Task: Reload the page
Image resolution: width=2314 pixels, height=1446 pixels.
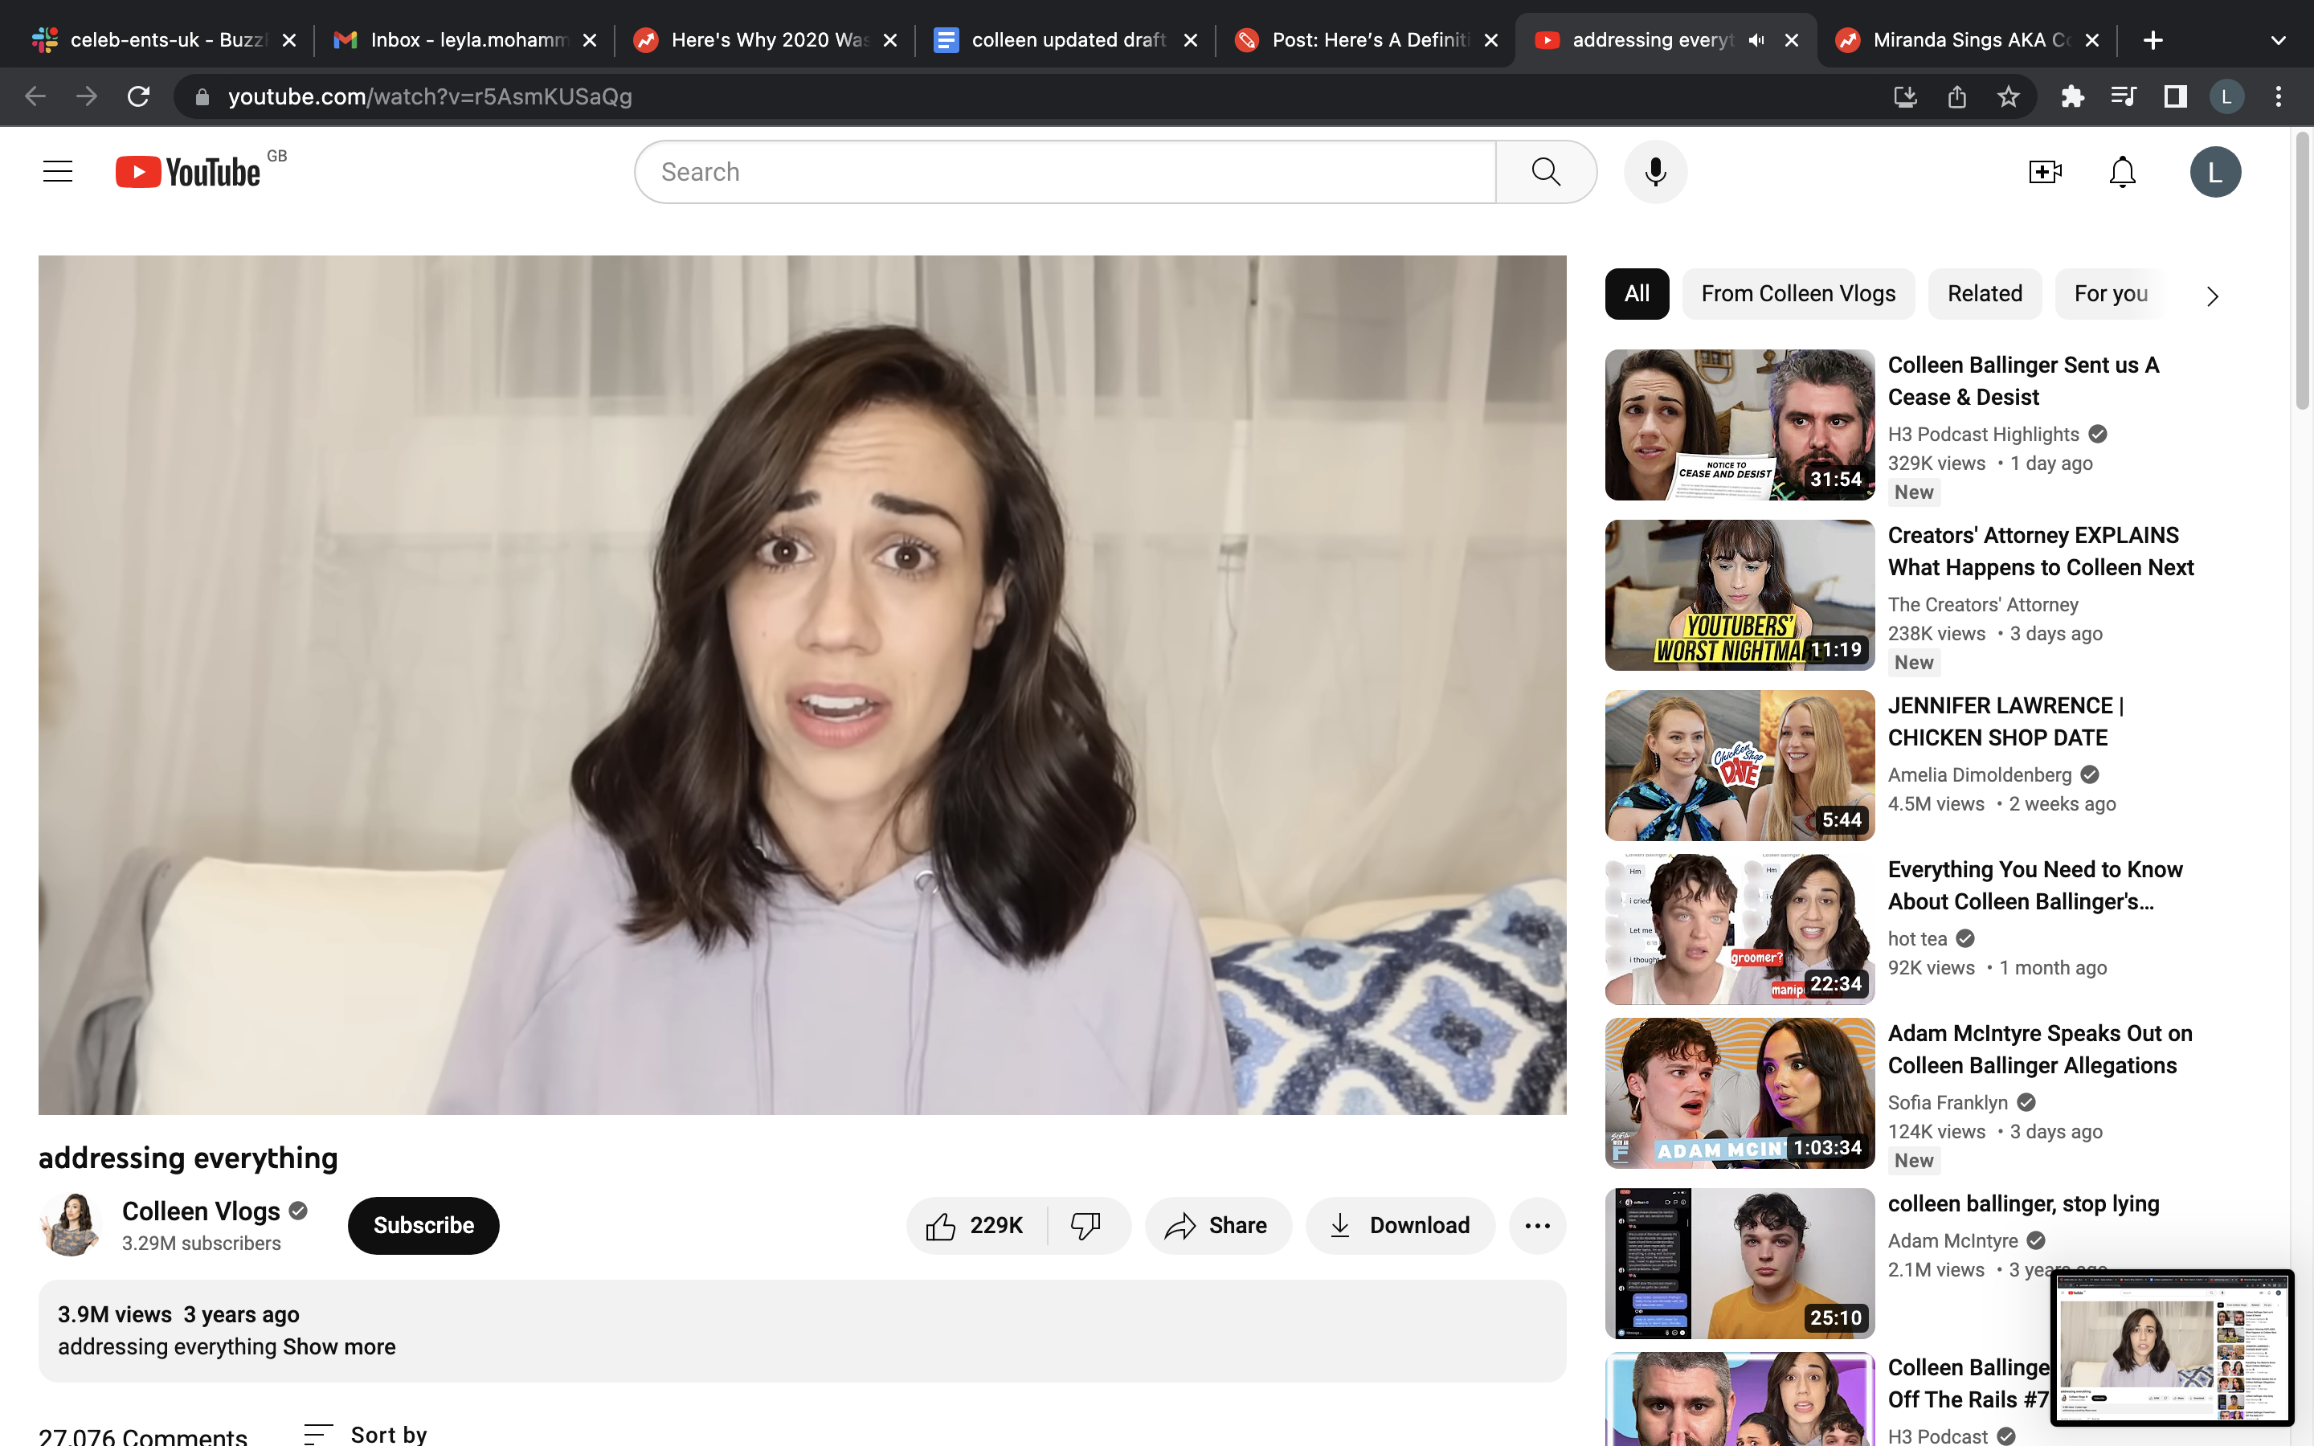Action: 139,96
